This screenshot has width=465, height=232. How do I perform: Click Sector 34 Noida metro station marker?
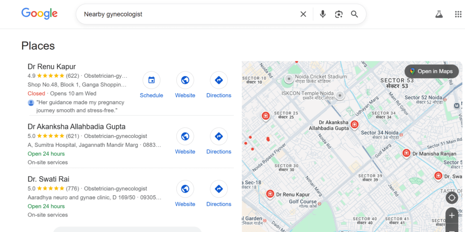401,135
